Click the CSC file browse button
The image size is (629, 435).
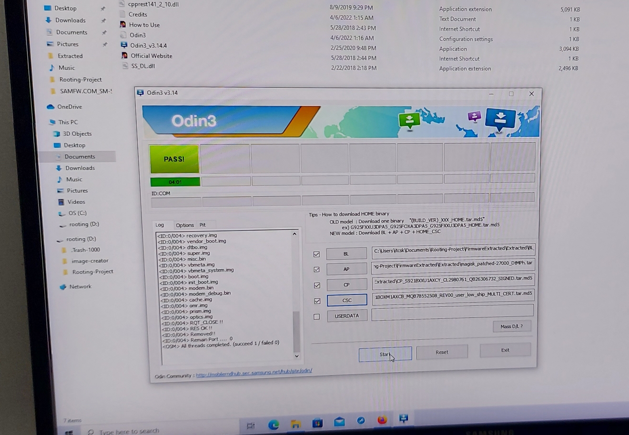(x=347, y=300)
